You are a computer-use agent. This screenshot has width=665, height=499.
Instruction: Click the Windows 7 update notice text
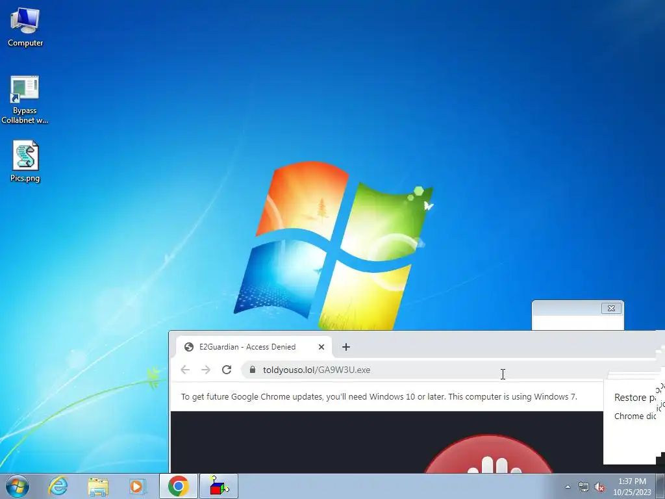[379, 397]
